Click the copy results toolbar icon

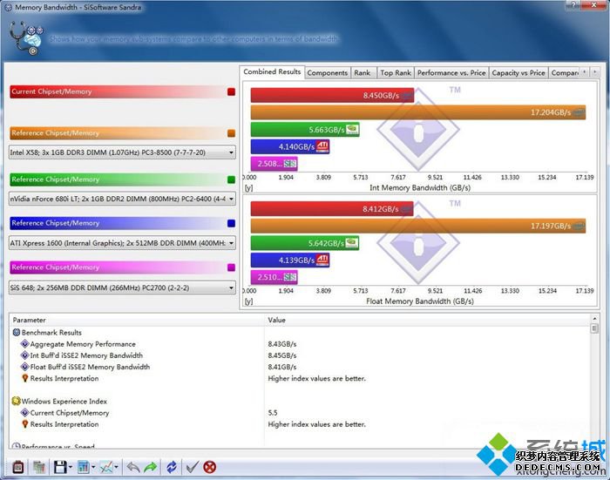(x=39, y=467)
